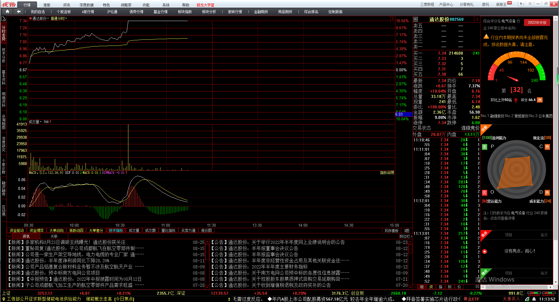
Task: Click the red collapse arrow at chart top-right
Action: 392,18
